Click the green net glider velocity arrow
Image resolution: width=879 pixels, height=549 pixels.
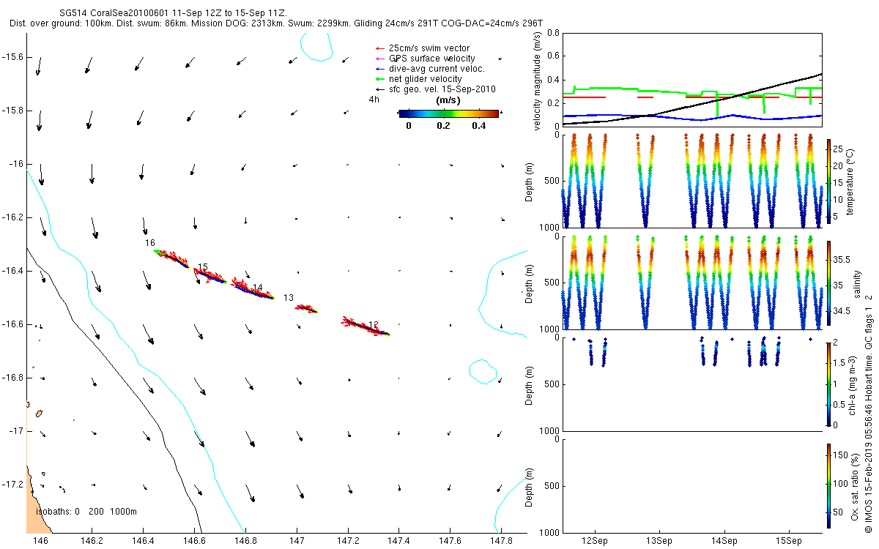coord(379,79)
